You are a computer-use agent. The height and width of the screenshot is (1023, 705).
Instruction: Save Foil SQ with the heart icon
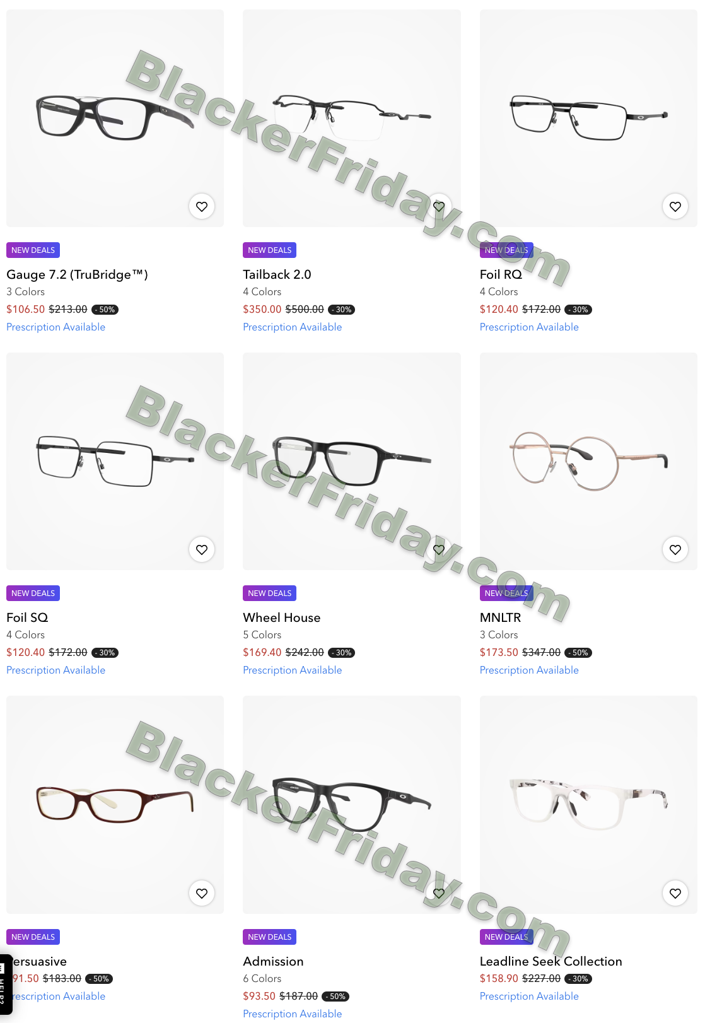coord(202,549)
